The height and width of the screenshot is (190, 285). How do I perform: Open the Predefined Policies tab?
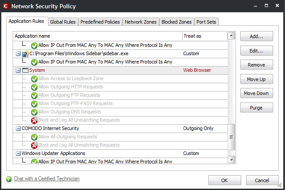tap(100, 22)
